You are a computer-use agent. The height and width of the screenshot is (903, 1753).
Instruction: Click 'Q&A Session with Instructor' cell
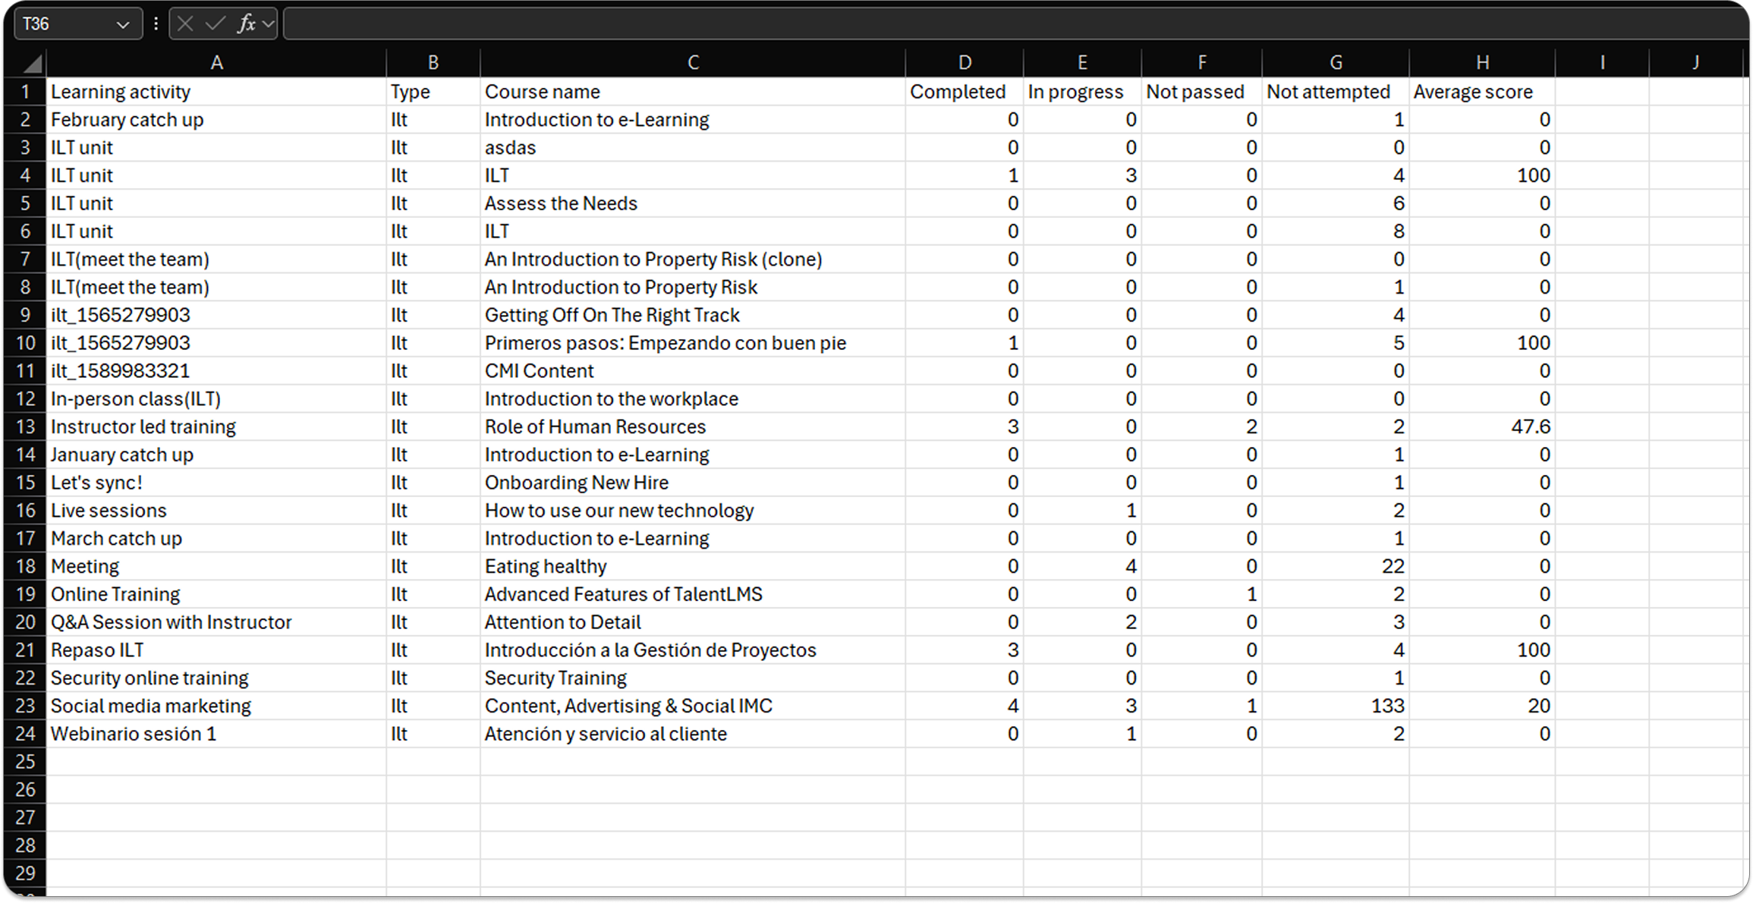coord(216,622)
